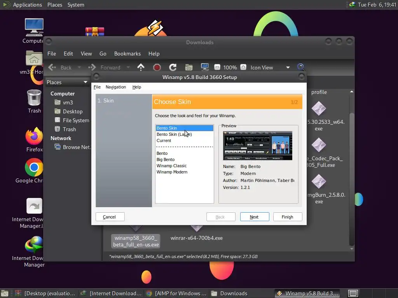Open File menu in Downloads window

52,54
